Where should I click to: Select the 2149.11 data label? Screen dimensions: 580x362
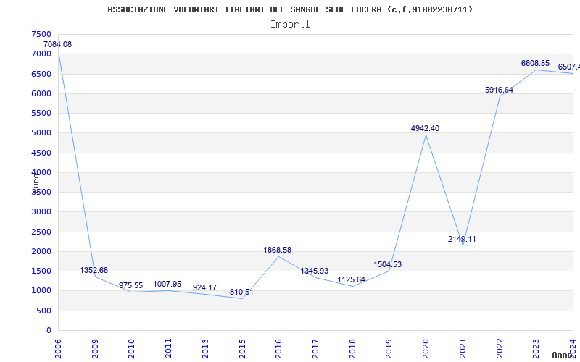click(x=462, y=240)
